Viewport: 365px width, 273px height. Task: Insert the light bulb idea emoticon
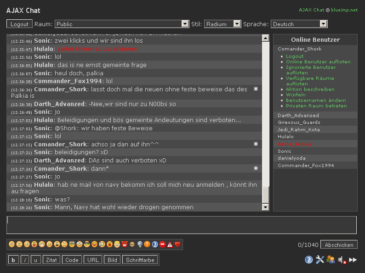[140, 244]
